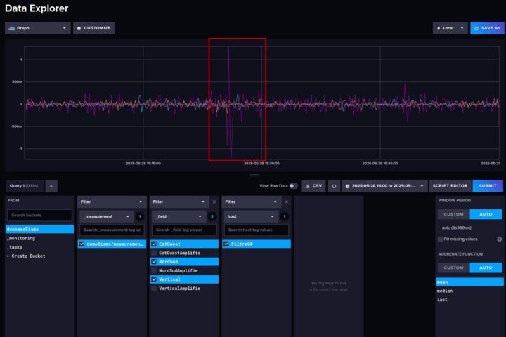Viewport: 506px width, 337px height.
Task: Select the _tasks bucket
Action: [x=39, y=247]
